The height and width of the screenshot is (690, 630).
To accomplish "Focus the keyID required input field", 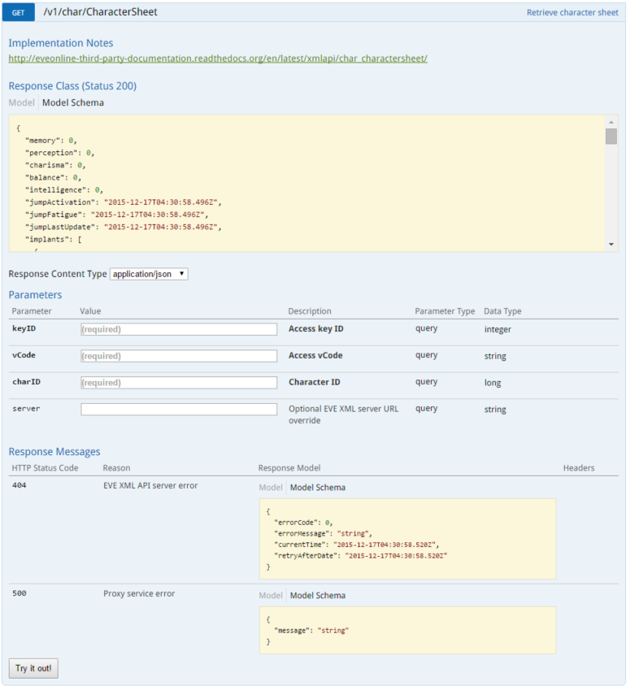I will click(x=179, y=329).
